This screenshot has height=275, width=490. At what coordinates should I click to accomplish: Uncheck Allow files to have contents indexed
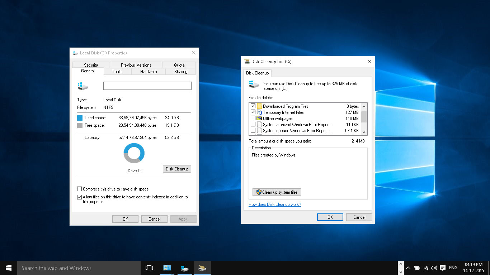click(x=80, y=197)
